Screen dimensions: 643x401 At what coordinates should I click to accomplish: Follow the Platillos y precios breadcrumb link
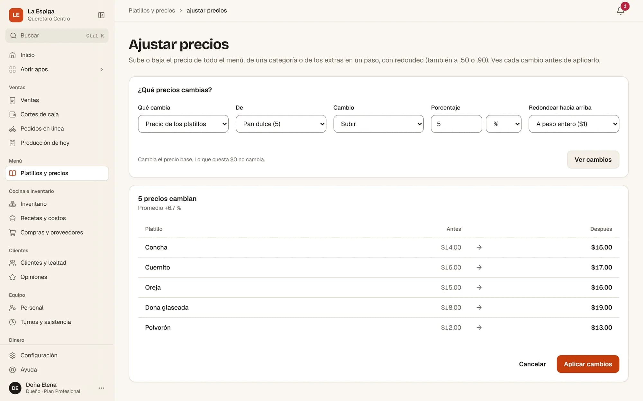coord(152,11)
